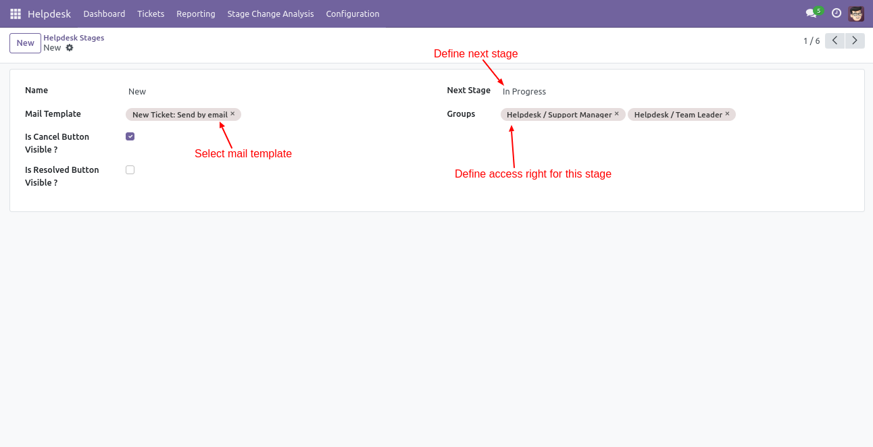Go back to Helpdesk Stages breadcrumb
Viewport: 873px width, 447px height.
[x=74, y=38]
